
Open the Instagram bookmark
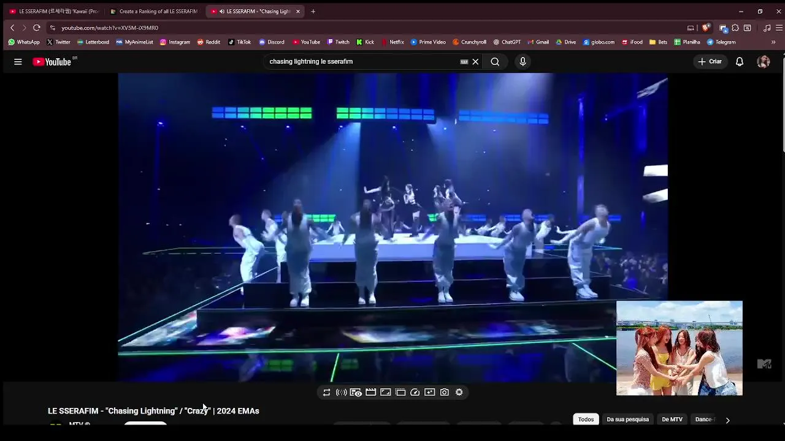(175, 42)
